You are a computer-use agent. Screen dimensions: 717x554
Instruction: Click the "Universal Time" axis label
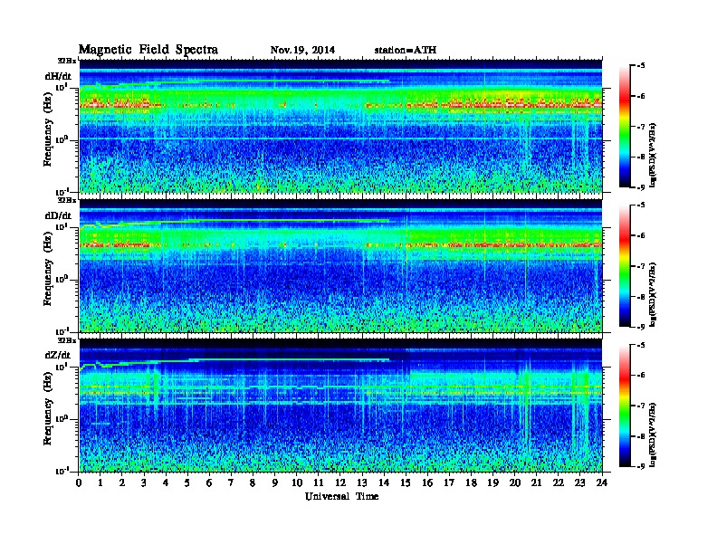pos(341,496)
